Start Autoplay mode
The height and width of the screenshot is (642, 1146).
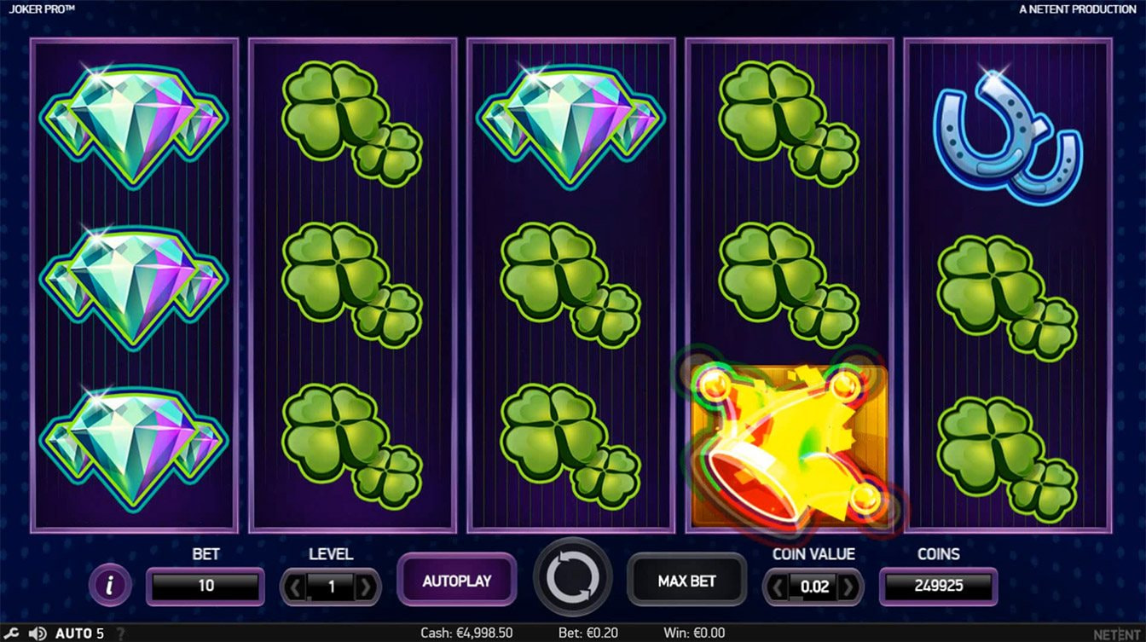pyautogui.click(x=457, y=581)
